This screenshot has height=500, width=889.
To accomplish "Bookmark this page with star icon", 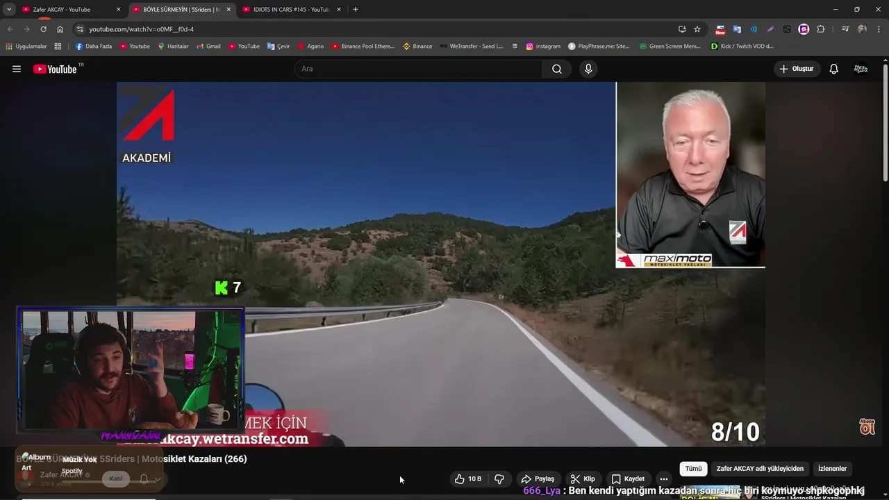I will [697, 29].
